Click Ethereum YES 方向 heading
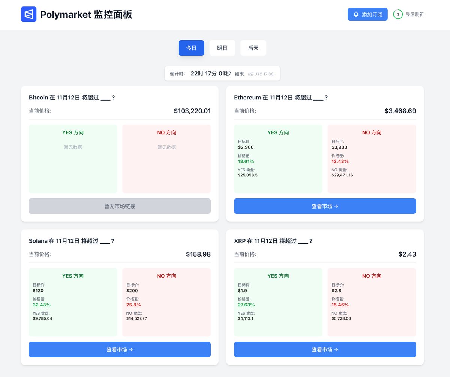This screenshot has height=377, width=450. [278, 133]
